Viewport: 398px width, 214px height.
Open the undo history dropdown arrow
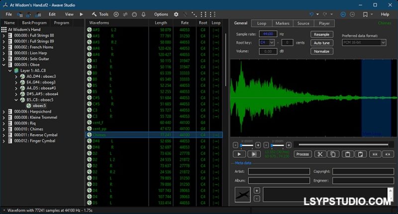317,14
